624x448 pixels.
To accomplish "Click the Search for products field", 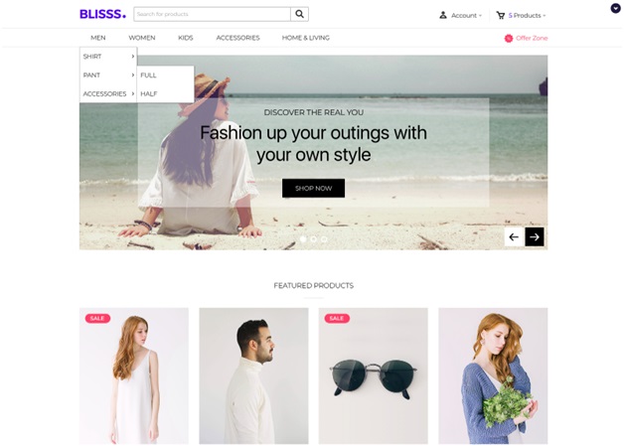I will tap(212, 14).
